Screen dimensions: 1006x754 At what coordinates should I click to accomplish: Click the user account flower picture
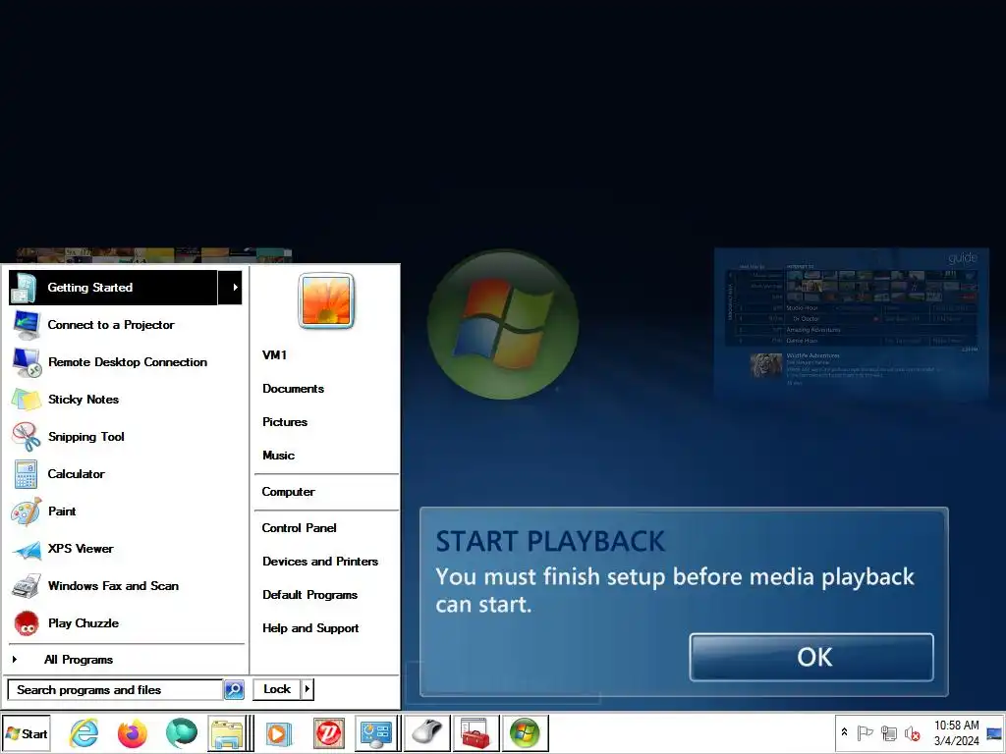coord(326,300)
